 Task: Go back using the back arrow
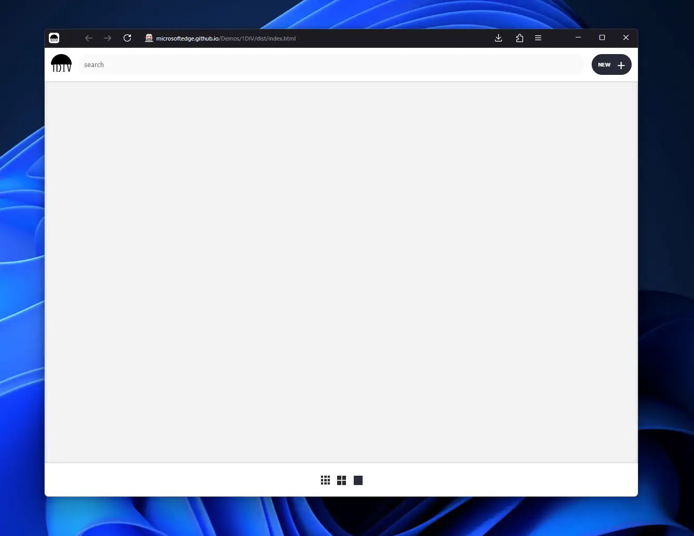[x=89, y=38]
